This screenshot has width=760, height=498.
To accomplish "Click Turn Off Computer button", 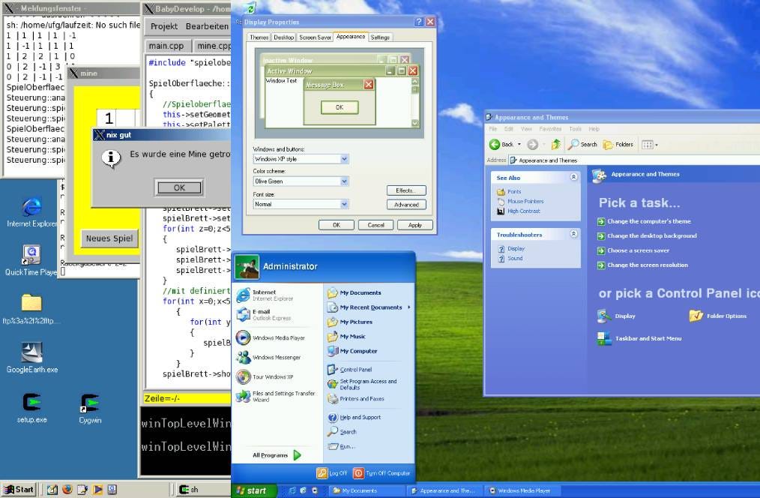I will point(382,472).
